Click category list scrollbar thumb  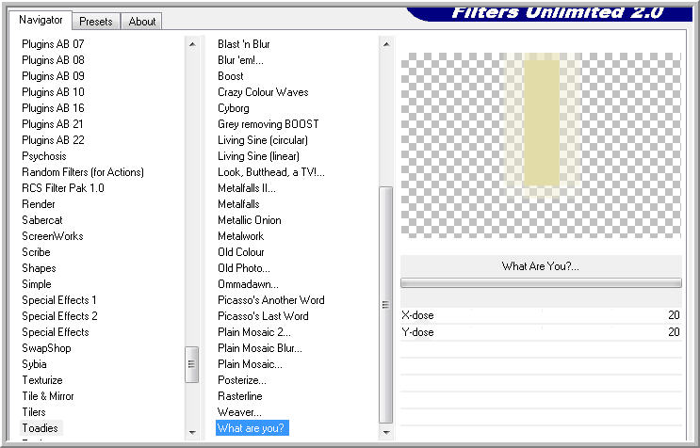[x=192, y=364]
